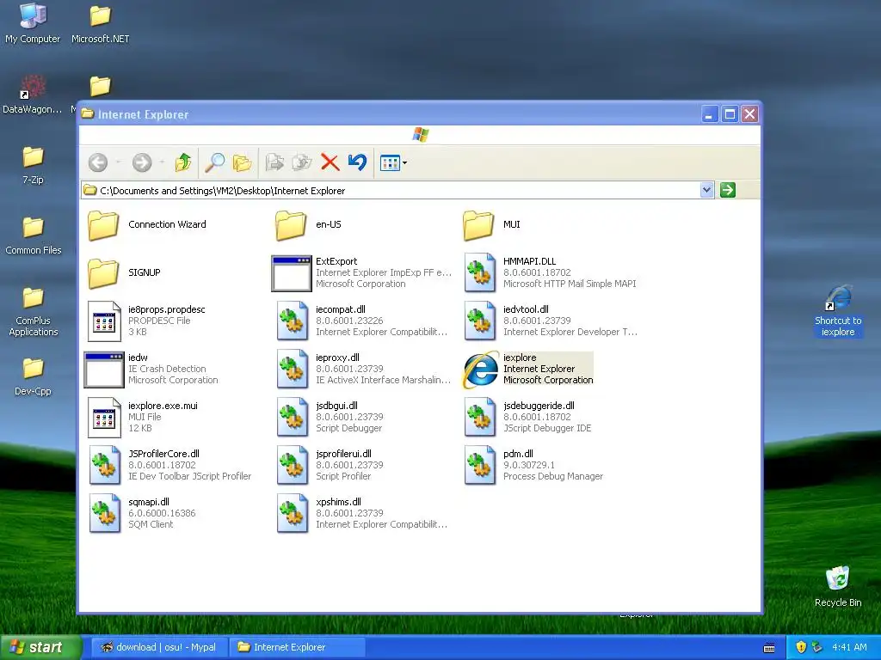
Task: Click the green Go arrow button
Action: pyautogui.click(x=728, y=190)
